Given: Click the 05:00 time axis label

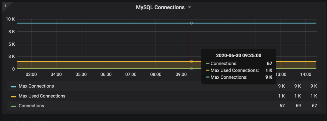Looking at the screenshot, I should pyautogui.click(x=81, y=75).
